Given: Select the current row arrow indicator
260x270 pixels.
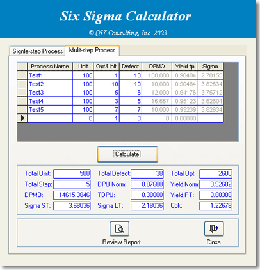Looking at the screenshot, I should click(22, 118).
